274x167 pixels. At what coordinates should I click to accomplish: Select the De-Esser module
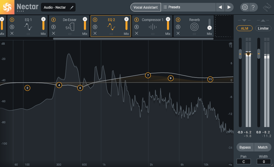[70, 26]
